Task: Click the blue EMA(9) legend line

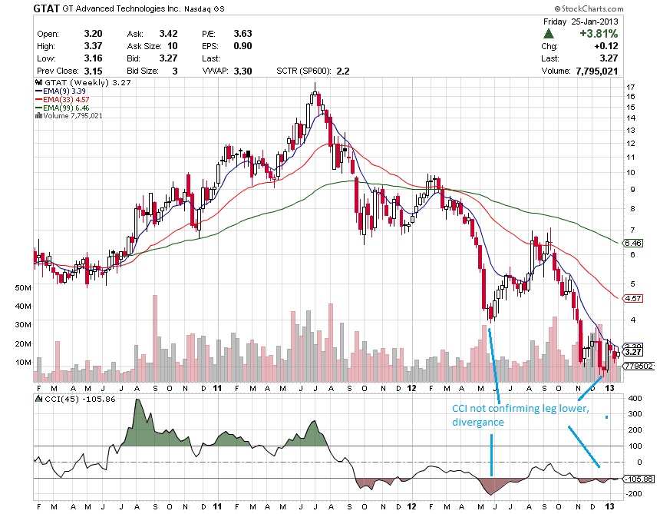Action: (x=39, y=91)
